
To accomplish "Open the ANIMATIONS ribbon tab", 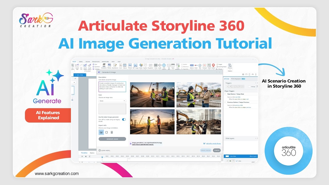I will point(105,62).
